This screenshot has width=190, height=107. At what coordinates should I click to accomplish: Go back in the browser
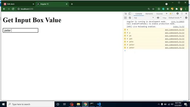(4, 9)
